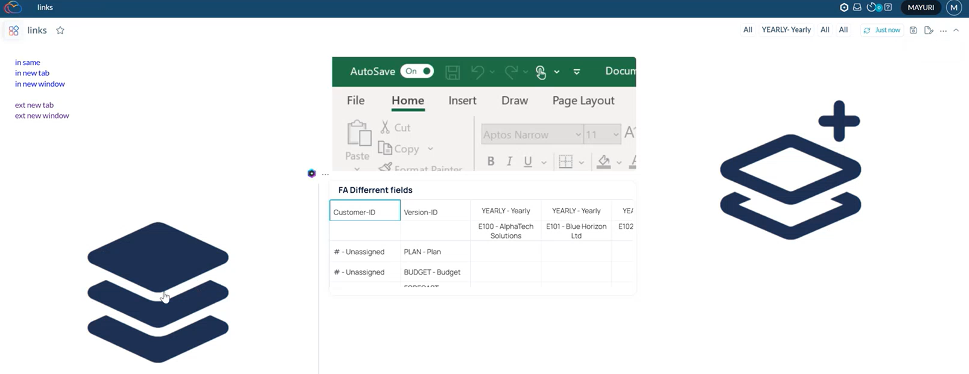
Task: Click the 'ext new window' link
Action: (x=42, y=116)
